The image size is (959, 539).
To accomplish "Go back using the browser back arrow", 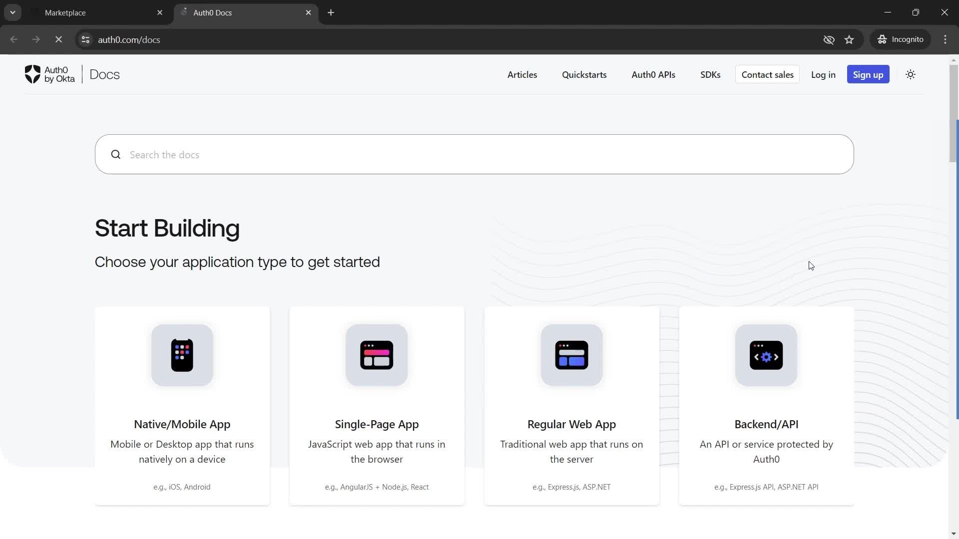I will click(x=14, y=39).
